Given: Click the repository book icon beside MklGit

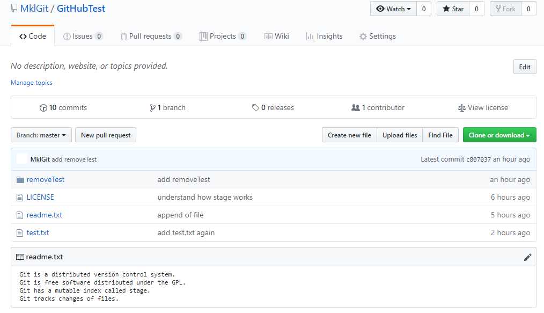Looking at the screenshot, I should click(14, 8).
